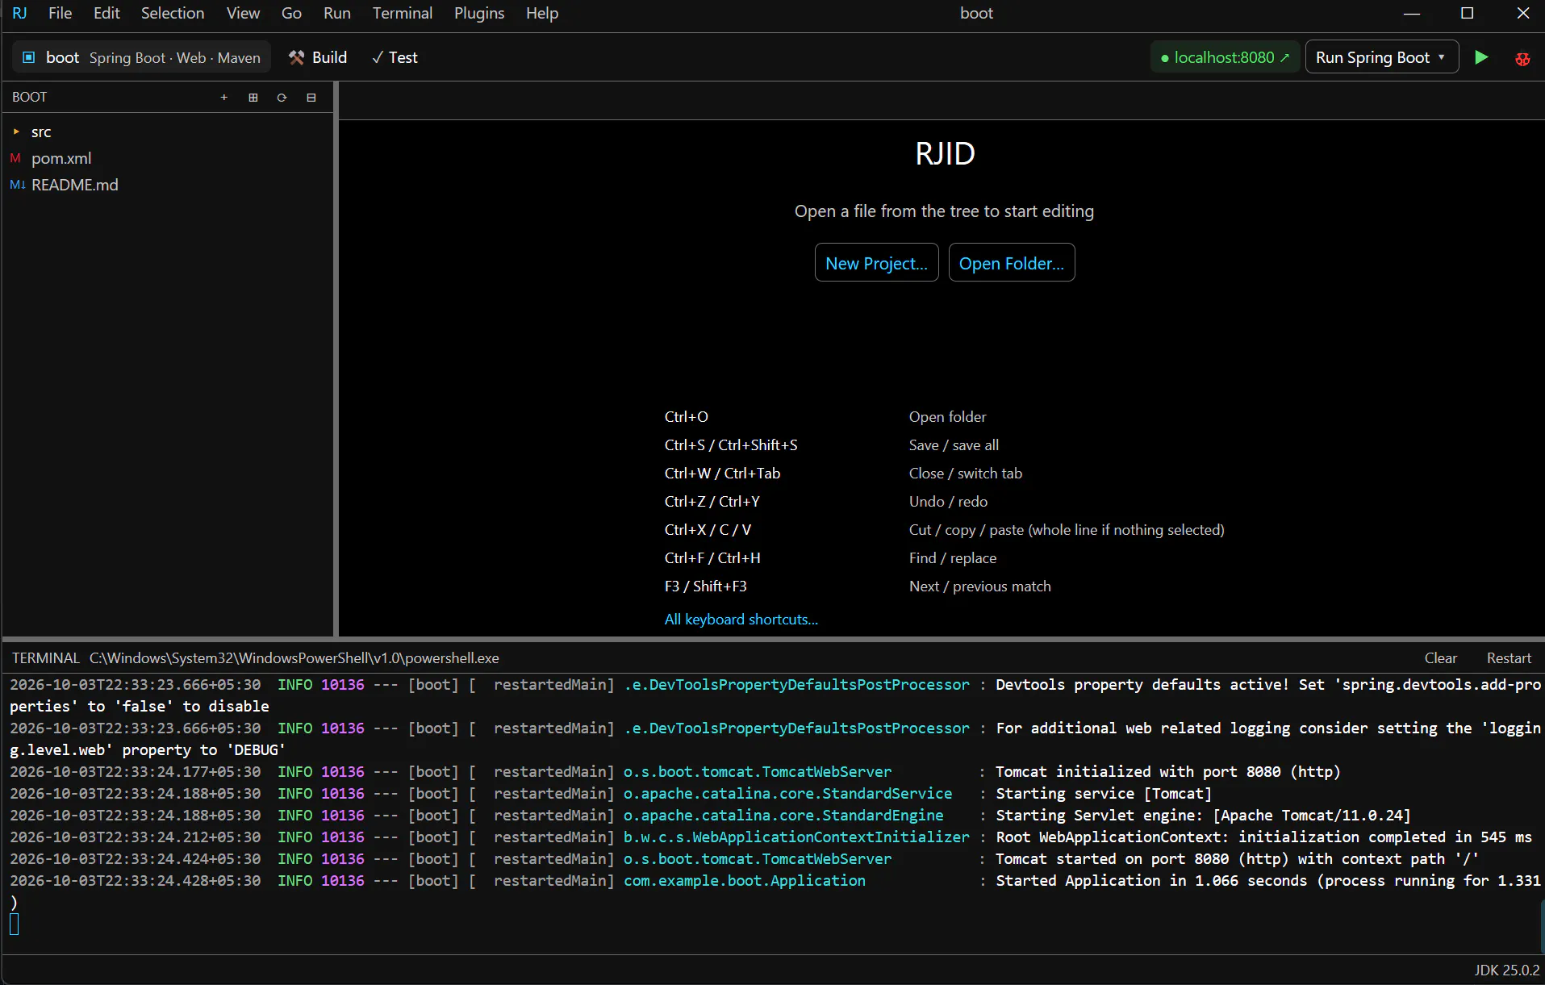Screen dimensions: 1545x985
Task: Open the Run Spring Boot configuration dropdown
Action: [1381, 57]
